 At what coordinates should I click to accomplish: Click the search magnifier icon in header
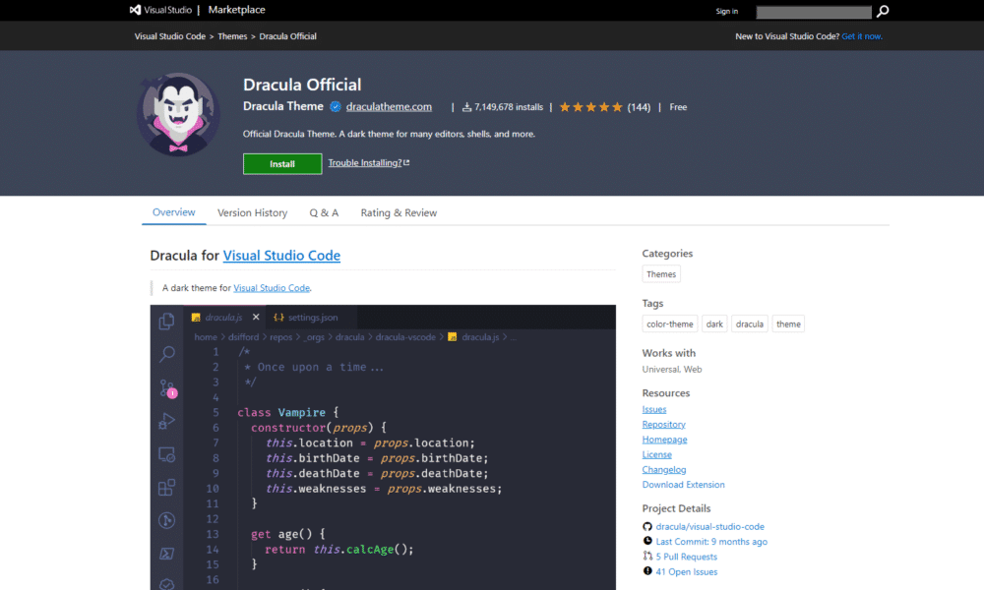click(883, 11)
